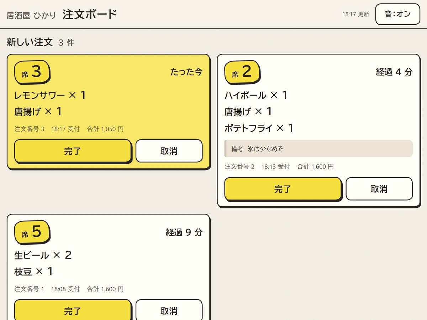Click the 経過 9 分 elapsed label

pos(184,232)
